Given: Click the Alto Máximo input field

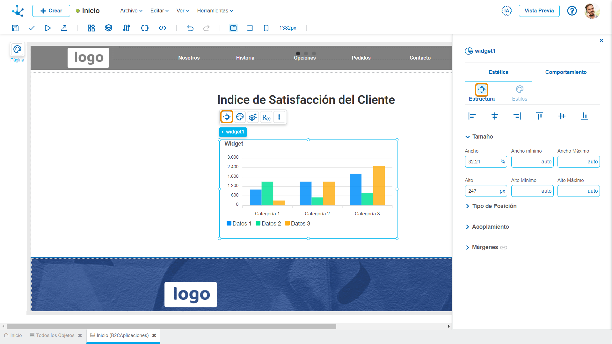Looking at the screenshot, I should 579,191.
